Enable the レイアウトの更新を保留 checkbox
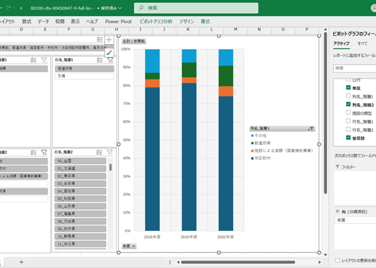 pyautogui.click(x=337, y=260)
